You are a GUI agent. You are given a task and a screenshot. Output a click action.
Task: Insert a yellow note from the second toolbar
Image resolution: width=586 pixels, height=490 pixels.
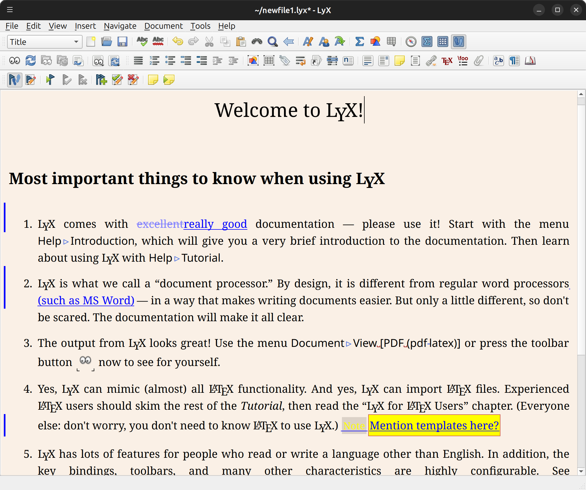point(400,61)
